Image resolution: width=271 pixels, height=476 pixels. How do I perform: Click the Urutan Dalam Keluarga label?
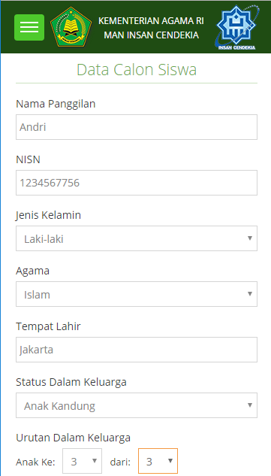point(73,438)
